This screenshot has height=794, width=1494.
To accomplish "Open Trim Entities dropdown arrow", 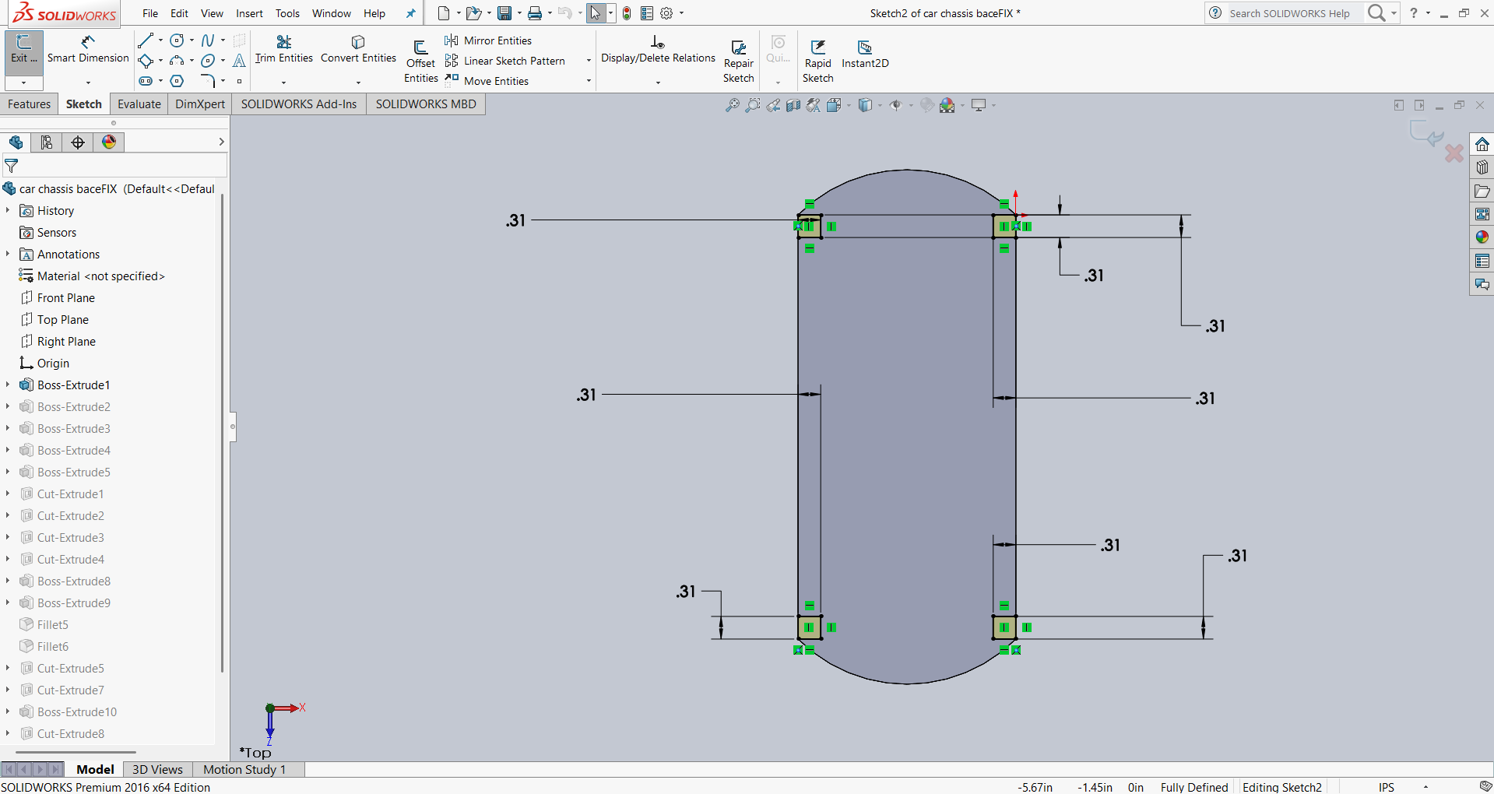I will click(283, 82).
